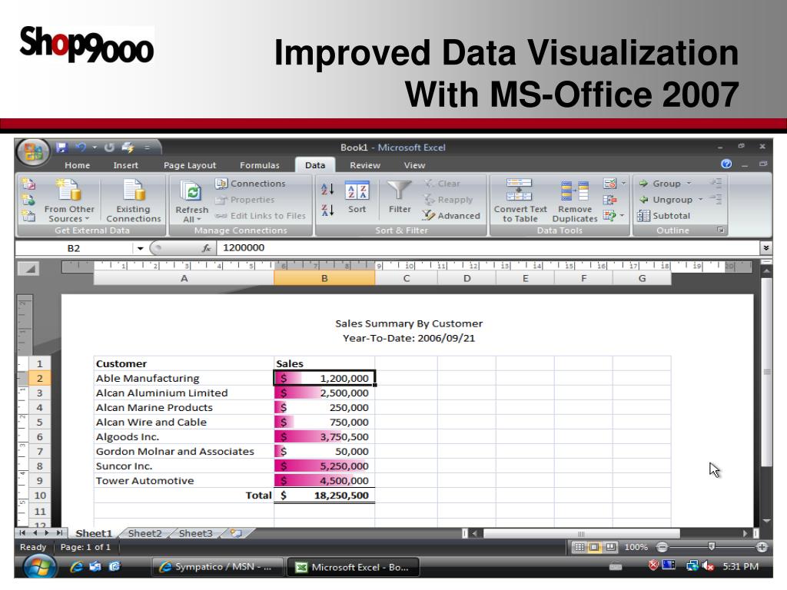Image resolution: width=787 pixels, height=590 pixels.
Task: Click the Zoom in plus button
Action: point(762,547)
